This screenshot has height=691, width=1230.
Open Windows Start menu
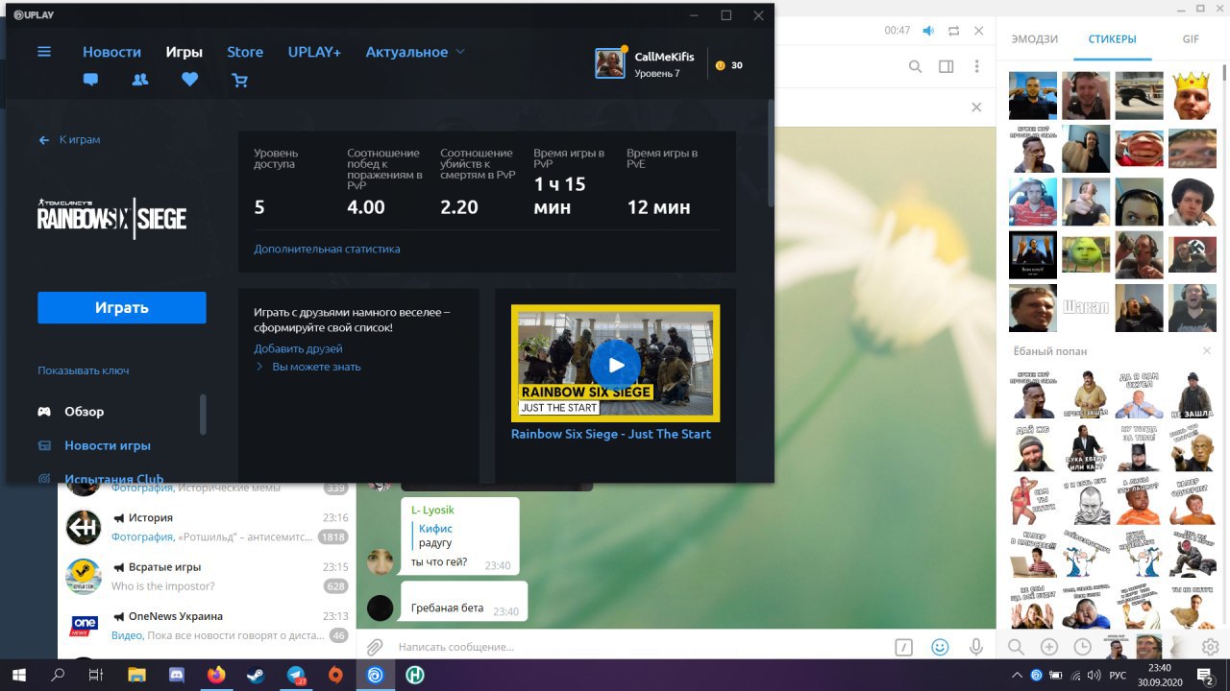coord(18,675)
